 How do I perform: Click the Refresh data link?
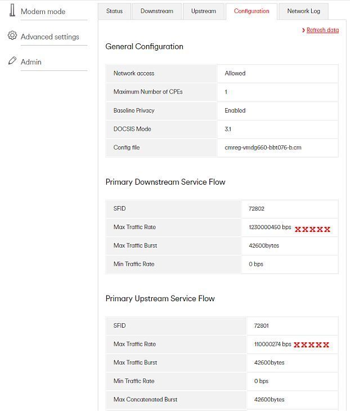(x=322, y=30)
